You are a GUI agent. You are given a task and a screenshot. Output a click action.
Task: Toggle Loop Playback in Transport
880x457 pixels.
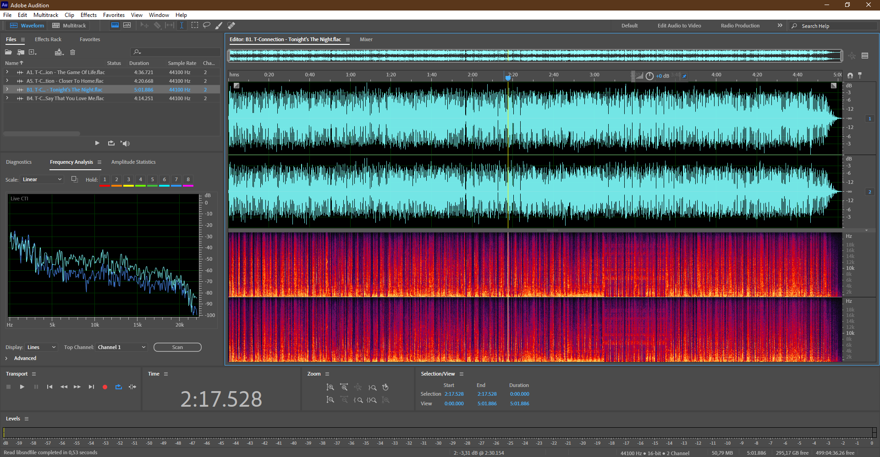(x=119, y=387)
